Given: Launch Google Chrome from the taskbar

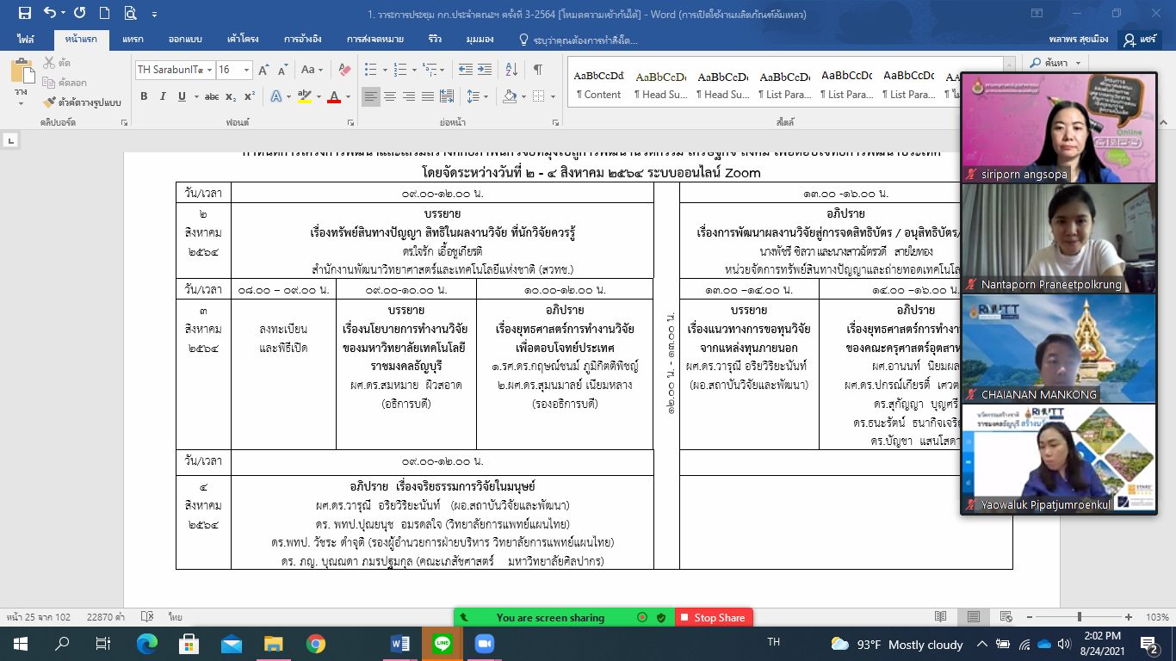Looking at the screenshot, I should click(x=315, y=644).
